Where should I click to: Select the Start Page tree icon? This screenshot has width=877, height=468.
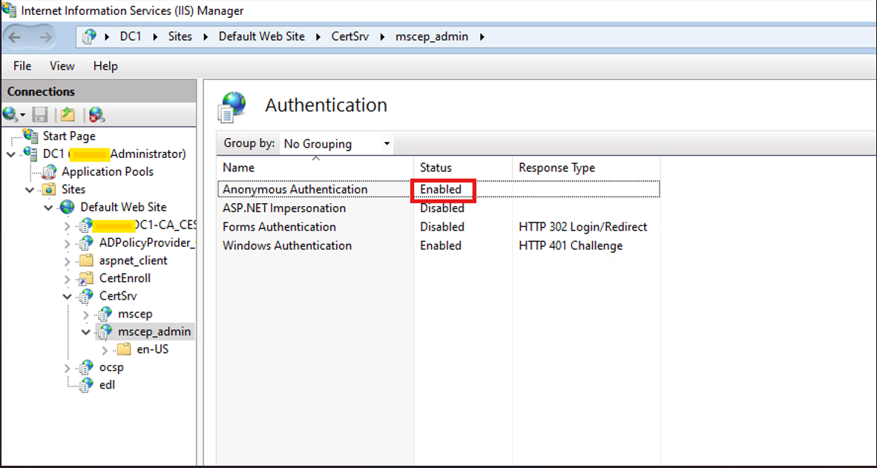pos(30,136)
